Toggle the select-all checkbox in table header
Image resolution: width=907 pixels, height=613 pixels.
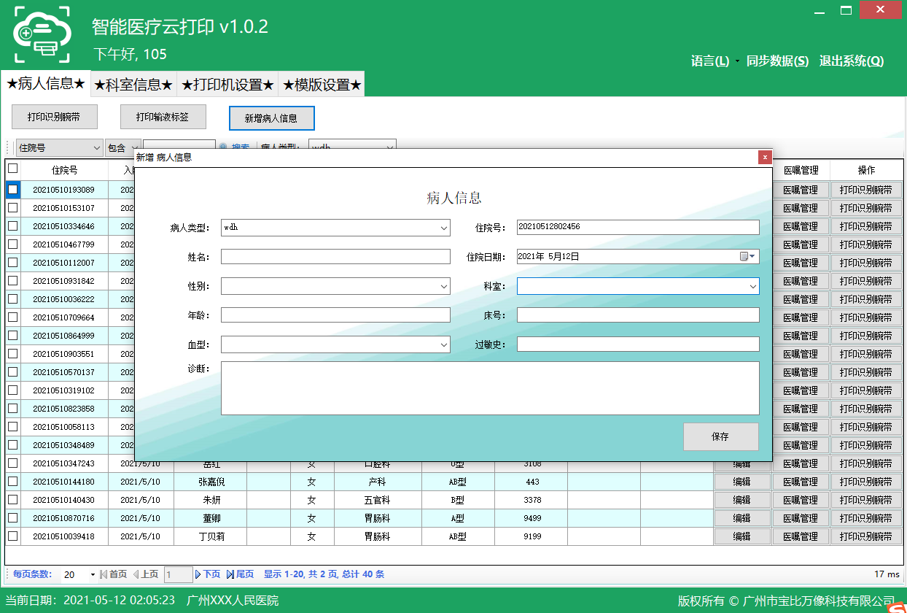click(12, 169)
